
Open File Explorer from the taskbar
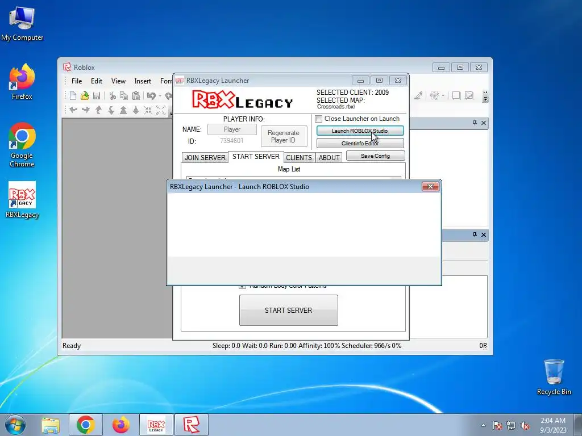pyautogui.click(x=51, y=425)
